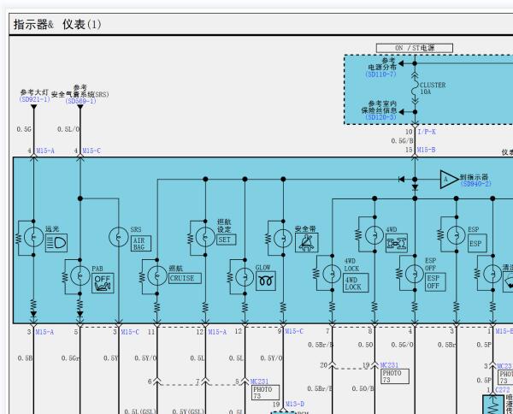The width and height of the screenshot is (513, 414).
Task: Click the PHOTO 73 box under pin 5
Action: pos(266,393)
